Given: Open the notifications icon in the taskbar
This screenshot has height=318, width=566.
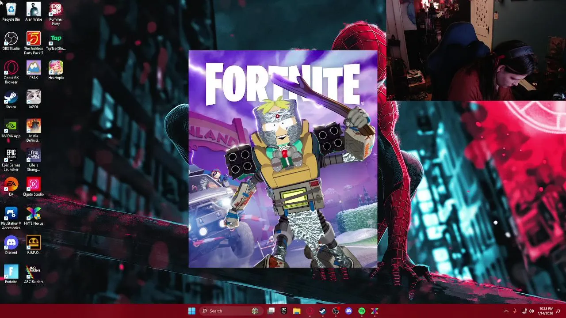Looking at the screenshot, I should point(558,311).
